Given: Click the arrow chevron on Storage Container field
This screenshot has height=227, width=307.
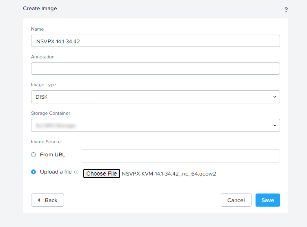Looking at the screenshot, I should (275, 125).
